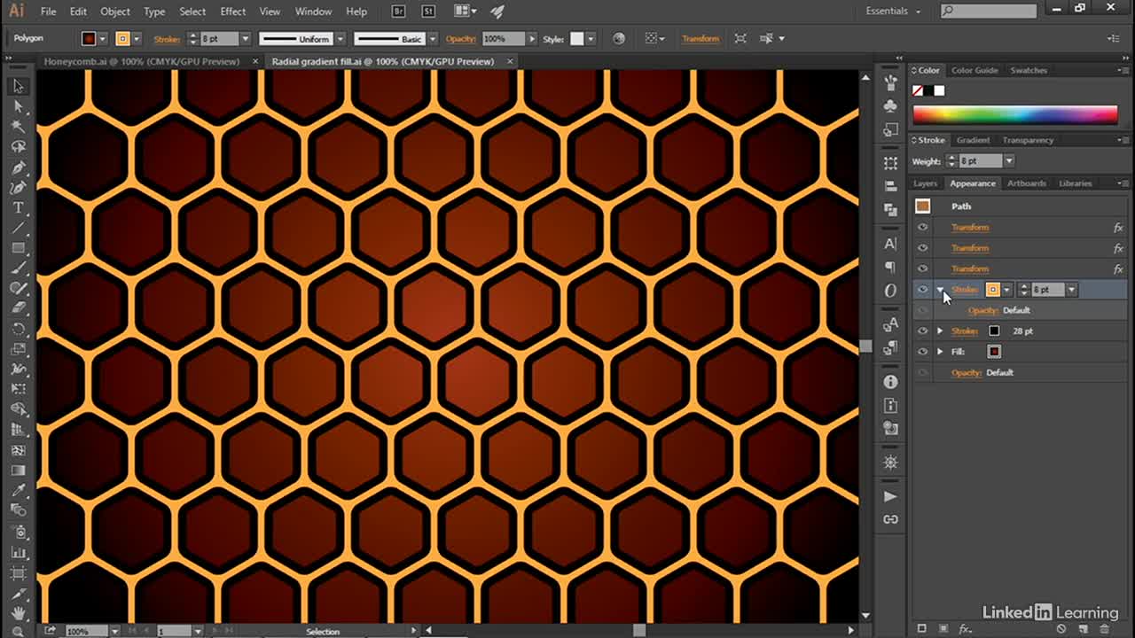Viewport: 1135px width, 638px height.
Task: Open the Essentials workspace switcher
Action: pos(893,12)
